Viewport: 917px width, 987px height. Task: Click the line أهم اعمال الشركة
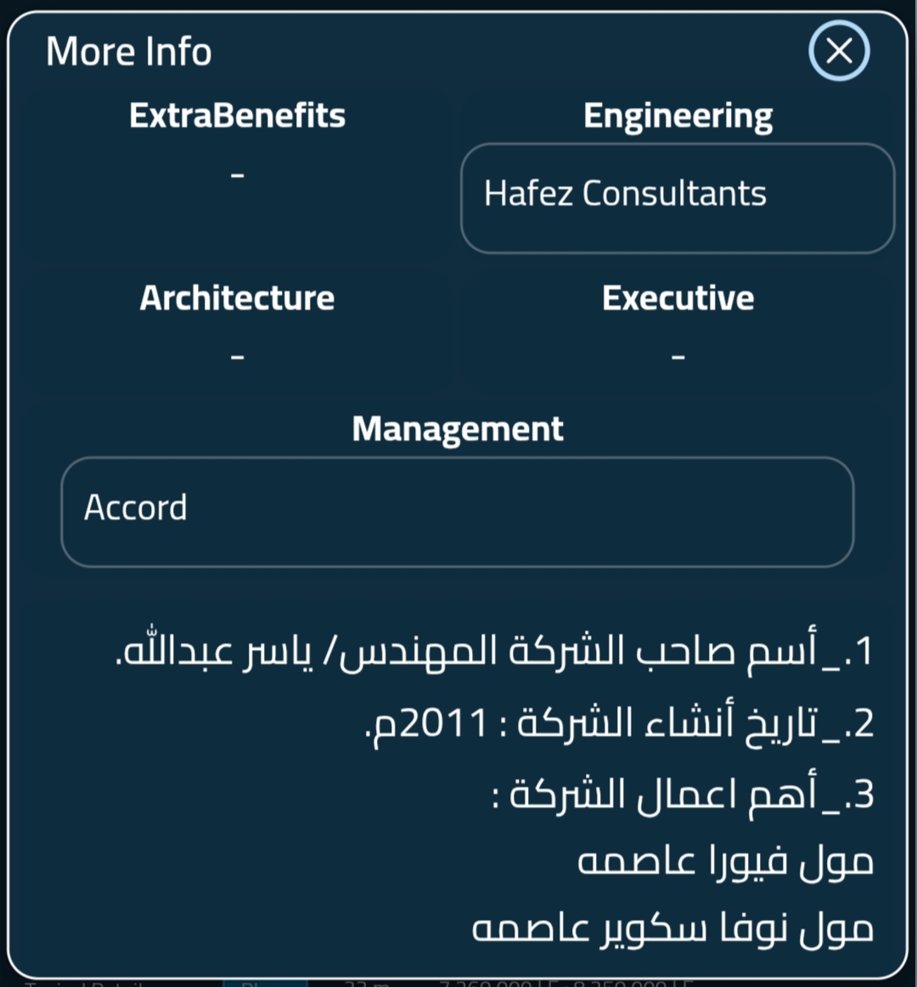[x=683, y=795]
